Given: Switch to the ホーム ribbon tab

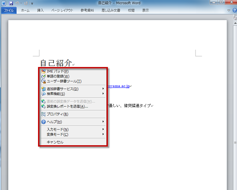Looking at the screenshot, I should [x=25, y=10].
